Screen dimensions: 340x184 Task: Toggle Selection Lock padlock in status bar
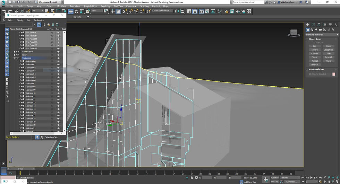click(192, 178)
